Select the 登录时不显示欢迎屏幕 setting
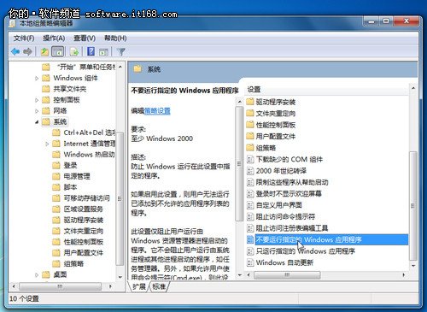 pos(289,194)
